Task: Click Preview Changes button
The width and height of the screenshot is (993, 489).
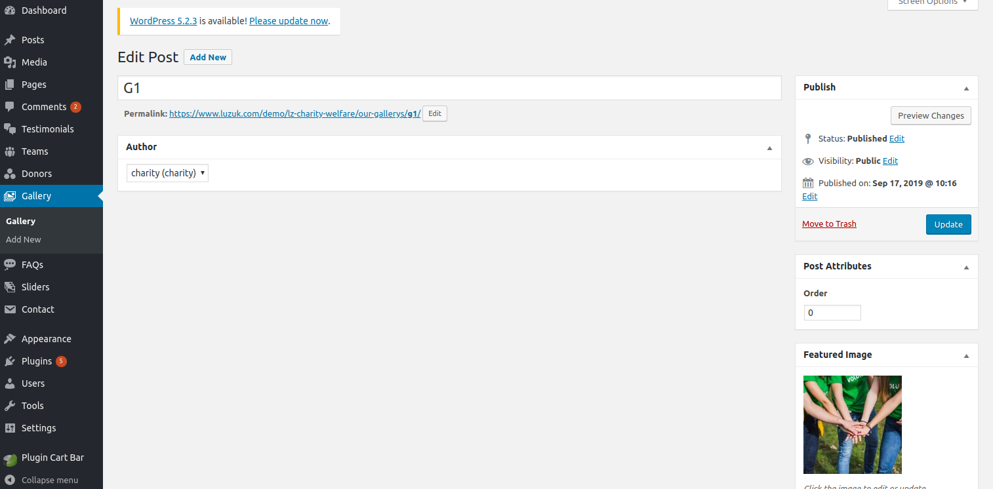Action: 931,115
